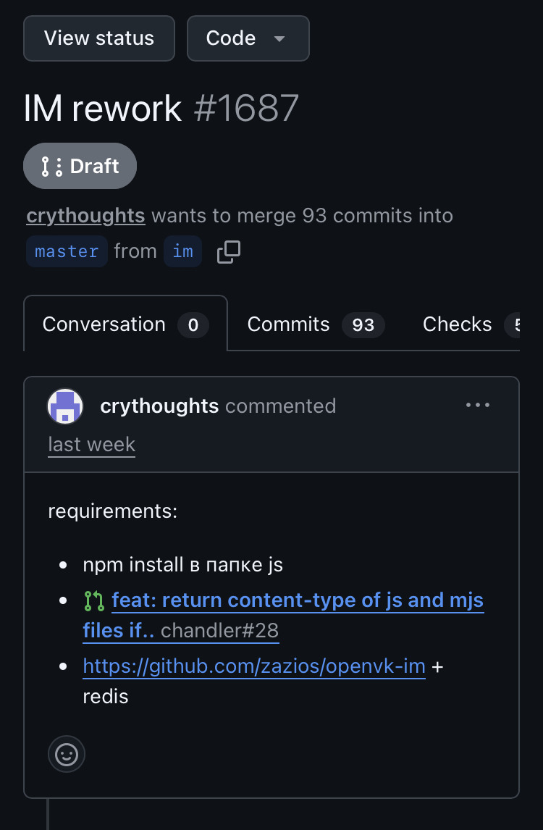Click the caret arrow on the Code button
The width and height of the screenshot is (543, 830).
point(279,38)
